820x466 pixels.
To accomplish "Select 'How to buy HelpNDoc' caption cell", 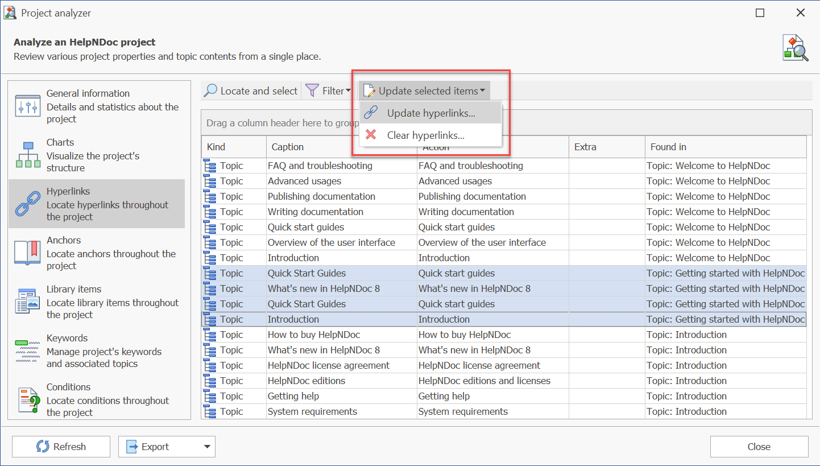I will [x=342, y=335].
